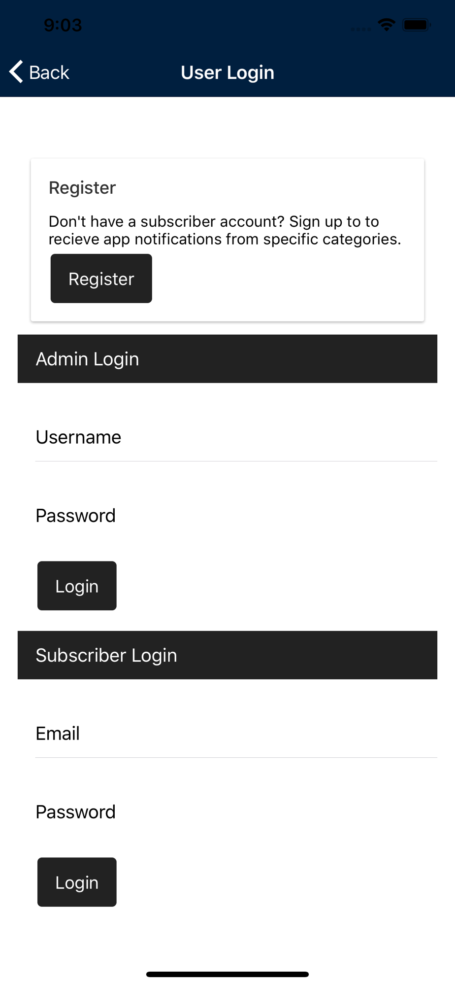455x986 pixels.
Task: Focus the subscriber Password field
Action: pyautogui.click(x=236, y=812)
